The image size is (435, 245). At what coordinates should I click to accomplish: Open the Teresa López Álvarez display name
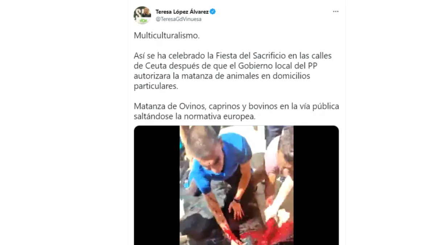[182, 12]
